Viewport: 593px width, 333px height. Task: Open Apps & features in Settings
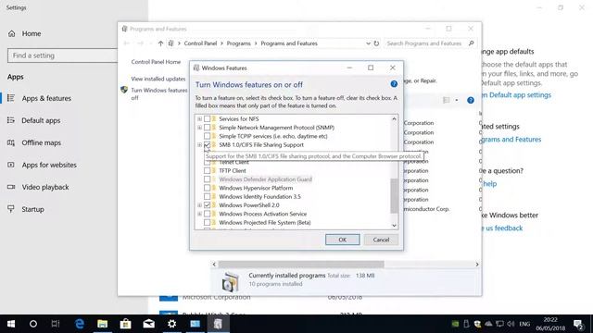point(46,98)
